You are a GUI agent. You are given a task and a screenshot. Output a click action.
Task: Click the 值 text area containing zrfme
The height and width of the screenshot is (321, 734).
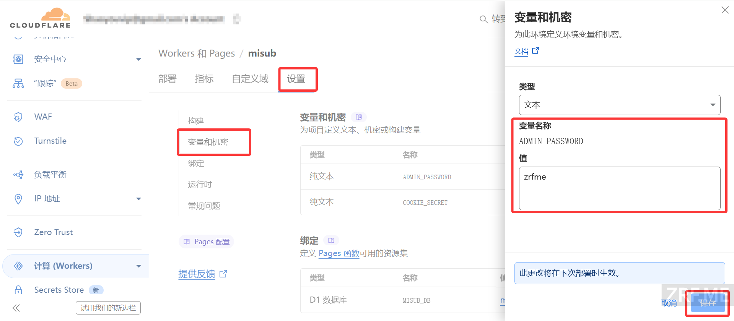point(620,188)
